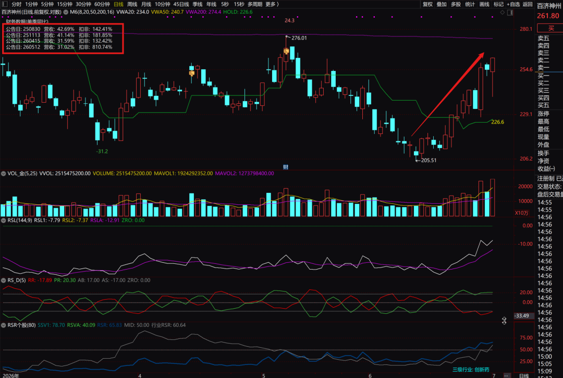Select the 10分钟 period
Image resolution: width=563 pixels, height=378 pixels.
[x=162, y=4]
